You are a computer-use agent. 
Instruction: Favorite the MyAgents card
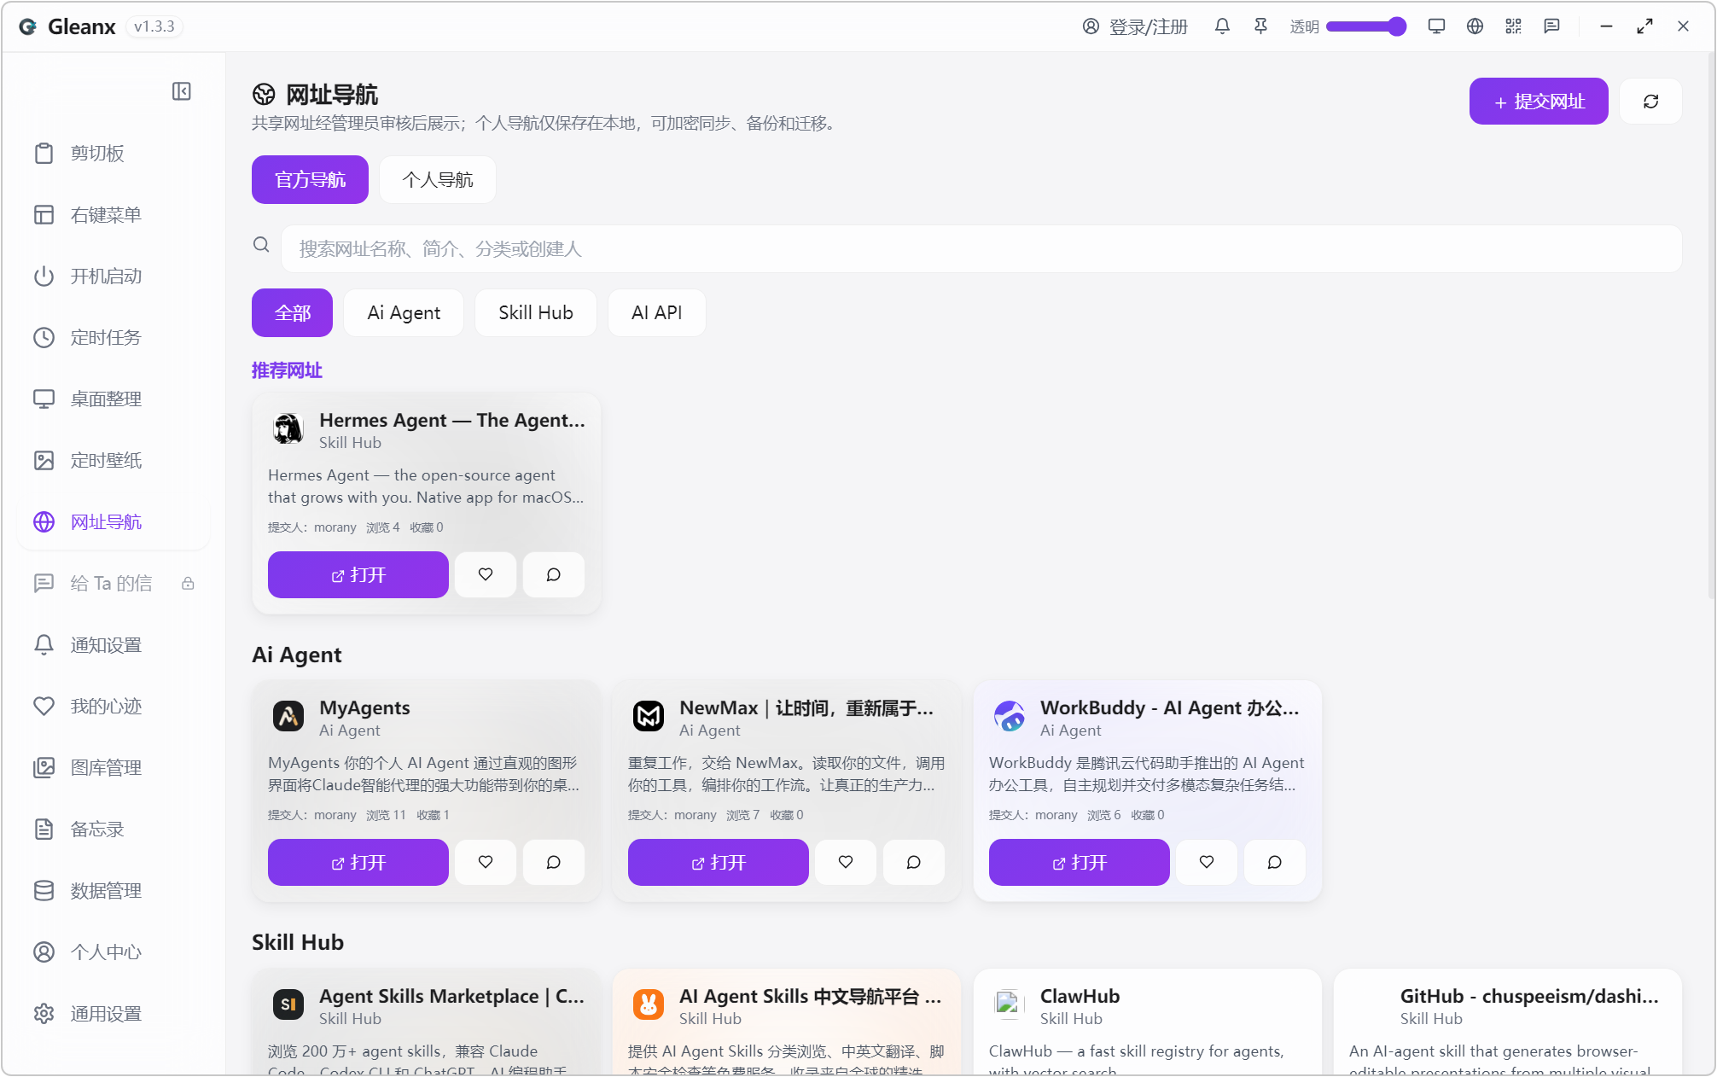tap(486, 862)
